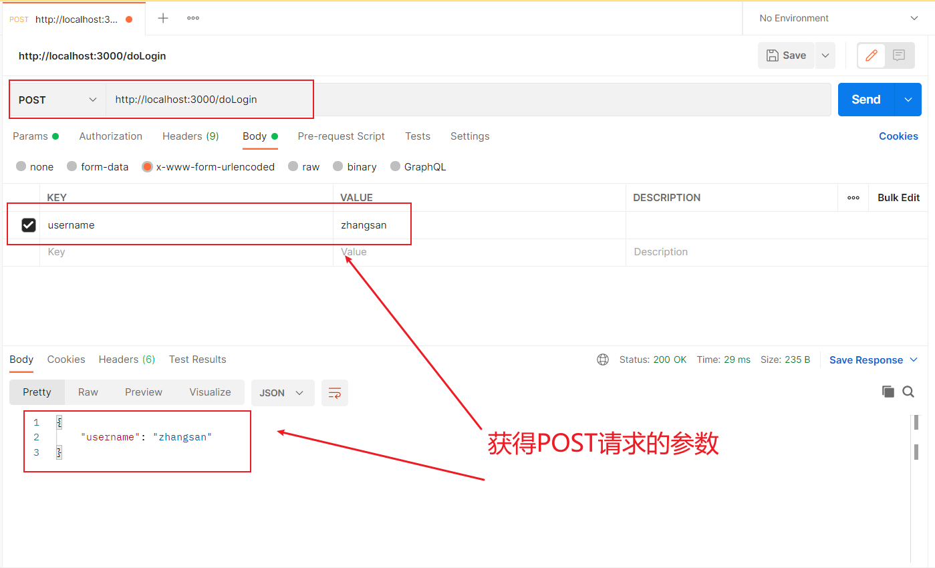The image size is (935, 568).
Task: Switch to response Cookies tab
Action: click(x=66, y=360)
